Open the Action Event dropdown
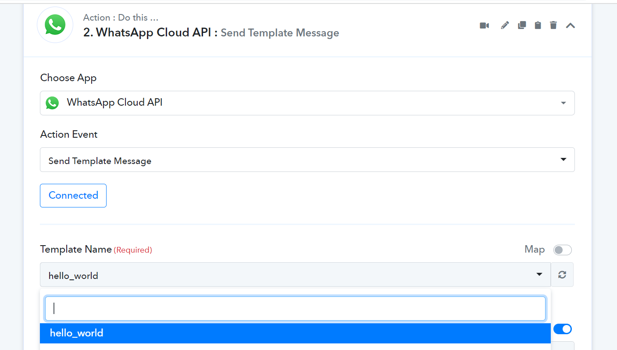This screenshot has height=350, width=617. [x=307, y=160]
